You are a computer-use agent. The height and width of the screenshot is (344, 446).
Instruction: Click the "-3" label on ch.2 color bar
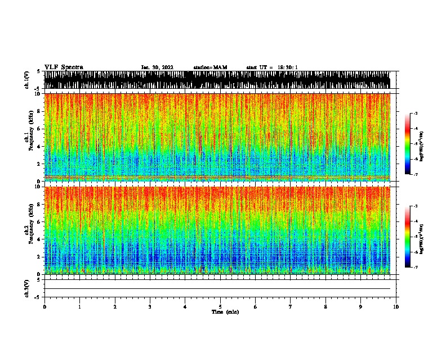[416, 206]
